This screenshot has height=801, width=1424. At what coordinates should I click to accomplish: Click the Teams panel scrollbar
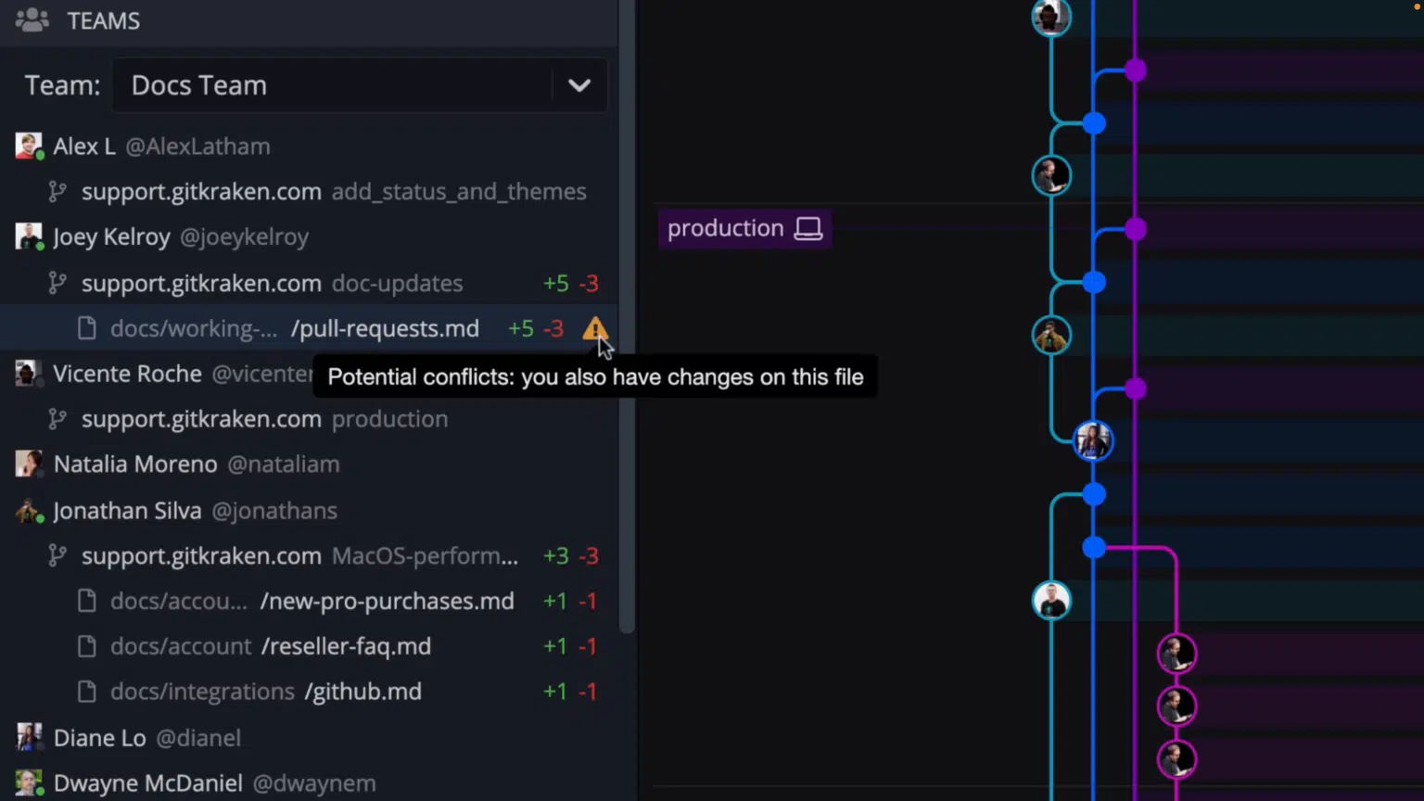[x=627, y=315]
